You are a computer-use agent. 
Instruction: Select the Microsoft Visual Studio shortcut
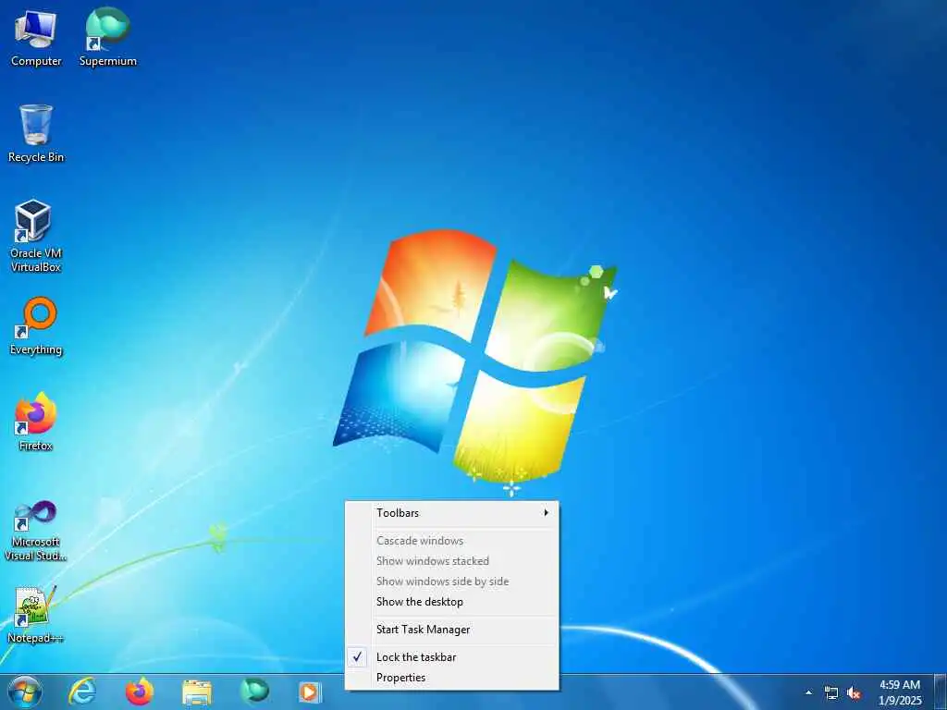(35, 531)
